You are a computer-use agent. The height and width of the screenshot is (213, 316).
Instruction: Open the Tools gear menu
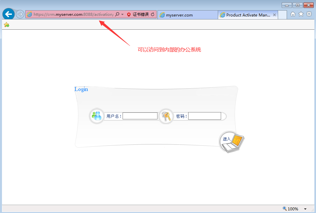pyautogui.click(x=309, y=14)
